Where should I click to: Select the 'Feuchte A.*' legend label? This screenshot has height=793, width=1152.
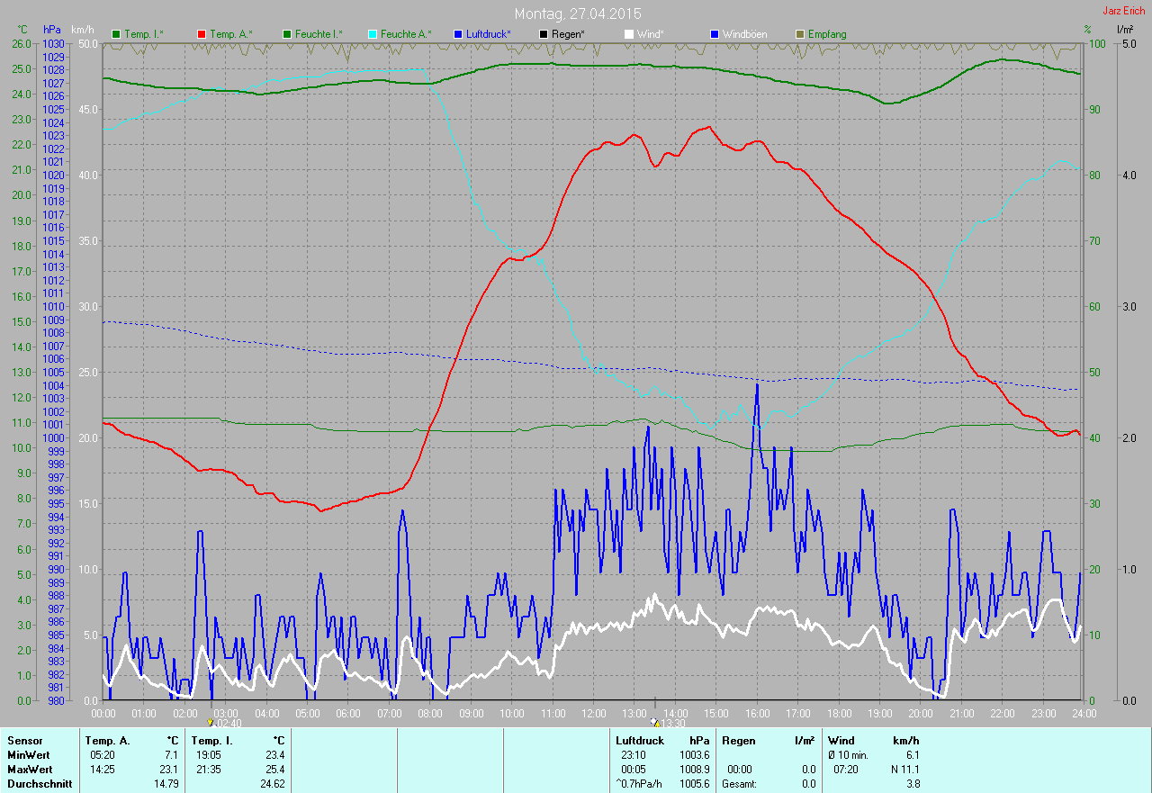pyautogui.click(x=406, y=34)
